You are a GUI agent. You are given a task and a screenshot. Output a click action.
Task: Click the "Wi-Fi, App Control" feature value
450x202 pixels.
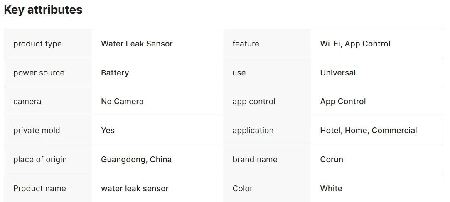(355, 44)
